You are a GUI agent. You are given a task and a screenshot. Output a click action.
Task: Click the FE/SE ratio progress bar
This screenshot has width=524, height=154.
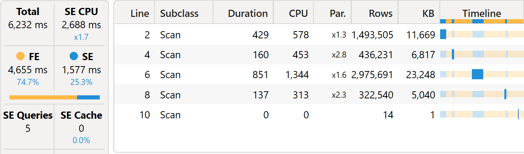click(x=54, y=97)
